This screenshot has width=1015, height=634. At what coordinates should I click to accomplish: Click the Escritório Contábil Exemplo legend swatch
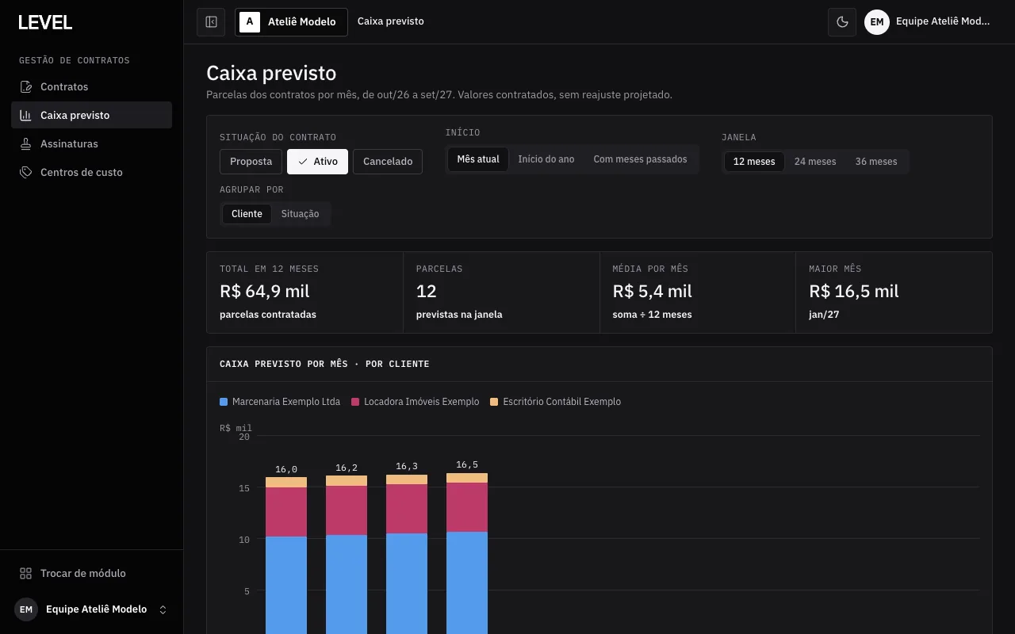[494, 402]
